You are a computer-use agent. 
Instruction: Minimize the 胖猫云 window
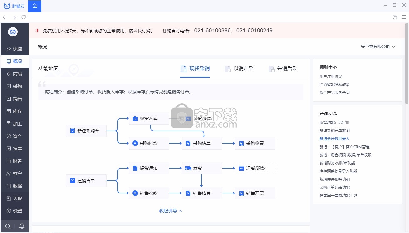(385, 5)
